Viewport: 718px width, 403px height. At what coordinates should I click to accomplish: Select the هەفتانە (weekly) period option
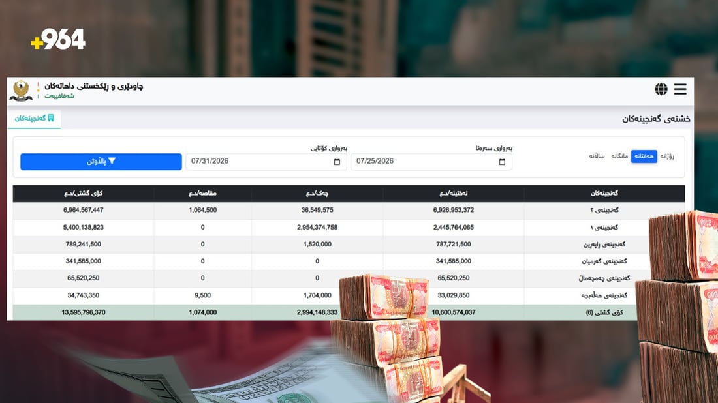coord(644,157)
